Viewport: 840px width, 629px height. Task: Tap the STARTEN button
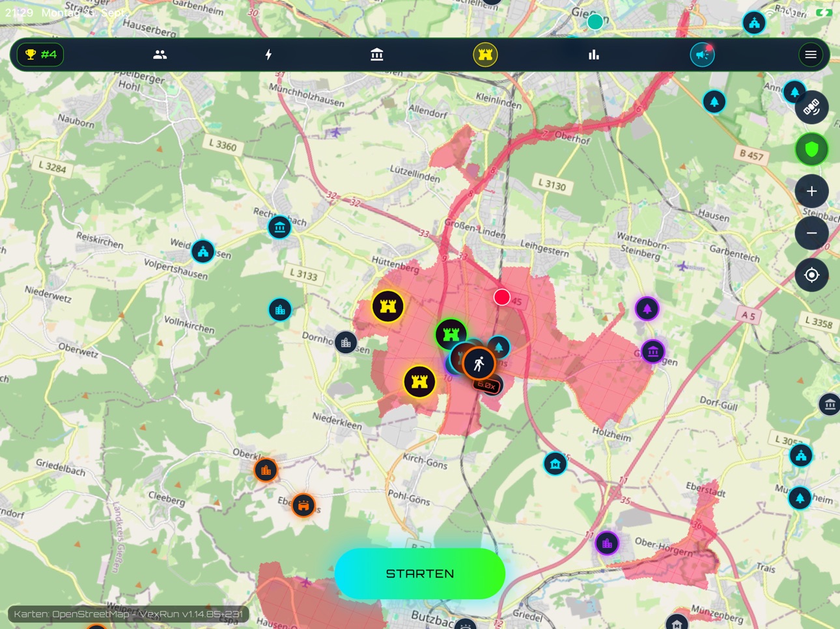click(x=420, y=574)
